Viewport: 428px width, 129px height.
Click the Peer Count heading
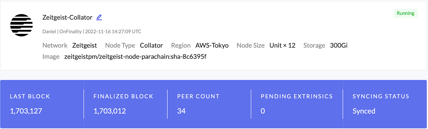coord(198,96)
